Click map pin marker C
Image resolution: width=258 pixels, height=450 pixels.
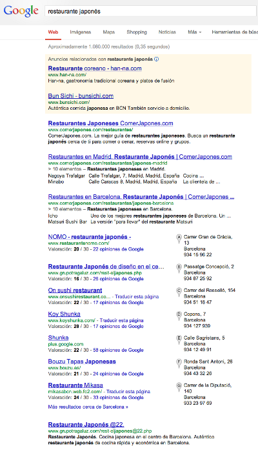click(x=179, y=292)
